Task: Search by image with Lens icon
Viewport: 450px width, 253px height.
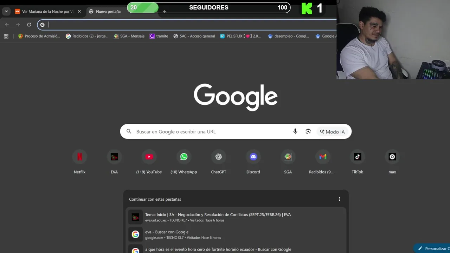Action: click(x=308, y=131)
